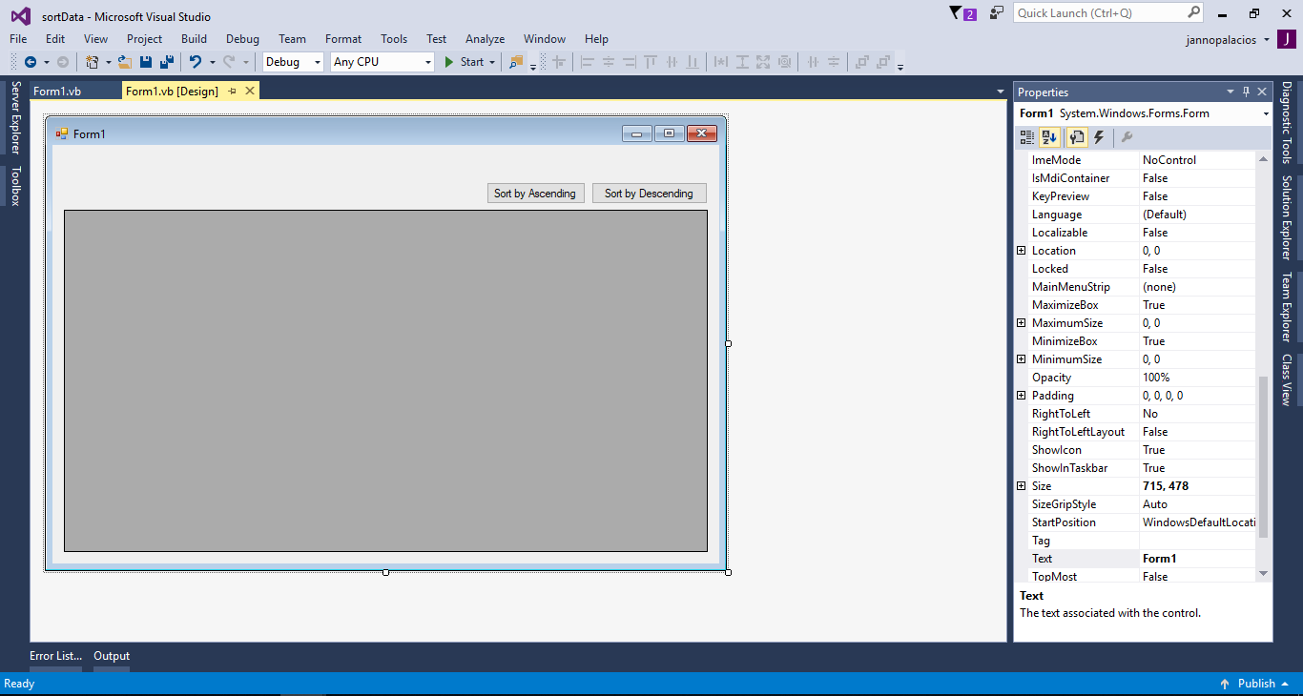Open the Debug configuration dropdown

tap(294, 62)
